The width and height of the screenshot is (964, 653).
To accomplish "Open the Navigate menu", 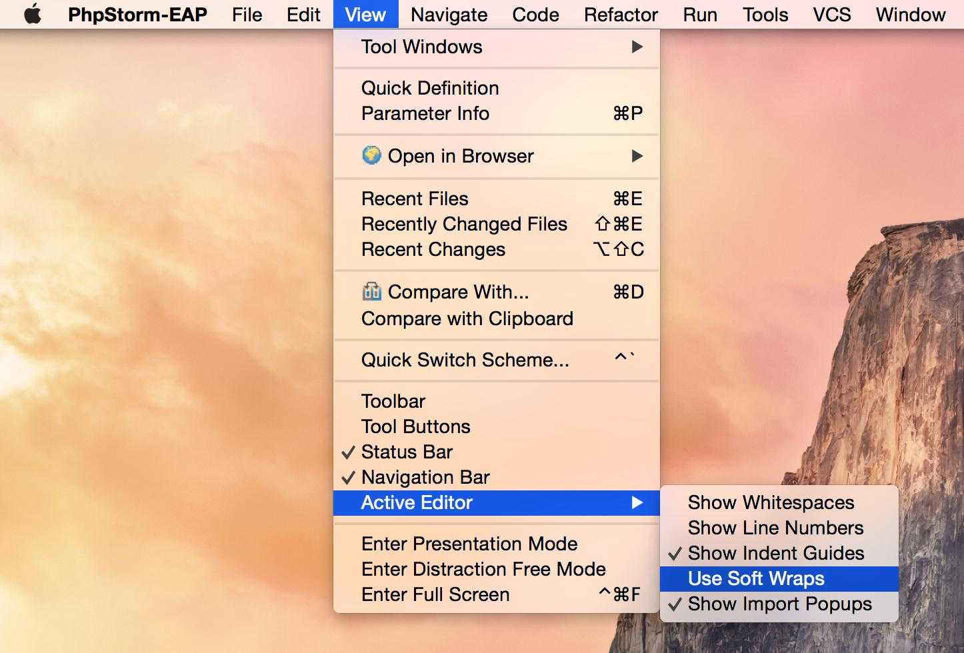I will pos(449,14).
